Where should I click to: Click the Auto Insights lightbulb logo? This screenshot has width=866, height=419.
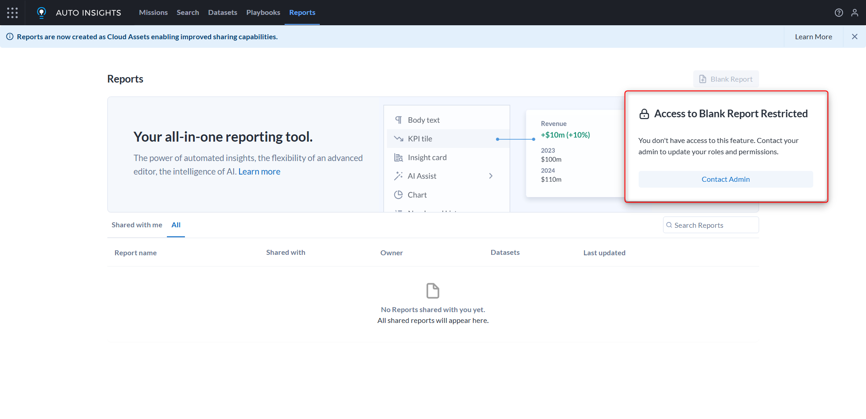pos(41,13)
